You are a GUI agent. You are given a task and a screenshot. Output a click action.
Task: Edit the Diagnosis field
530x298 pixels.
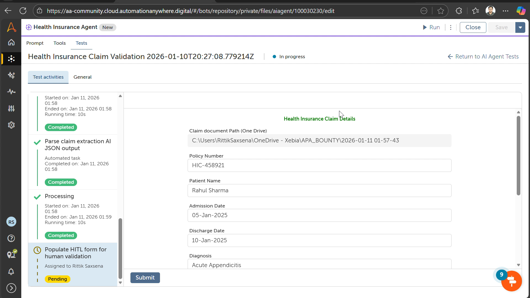pos(319,264)
